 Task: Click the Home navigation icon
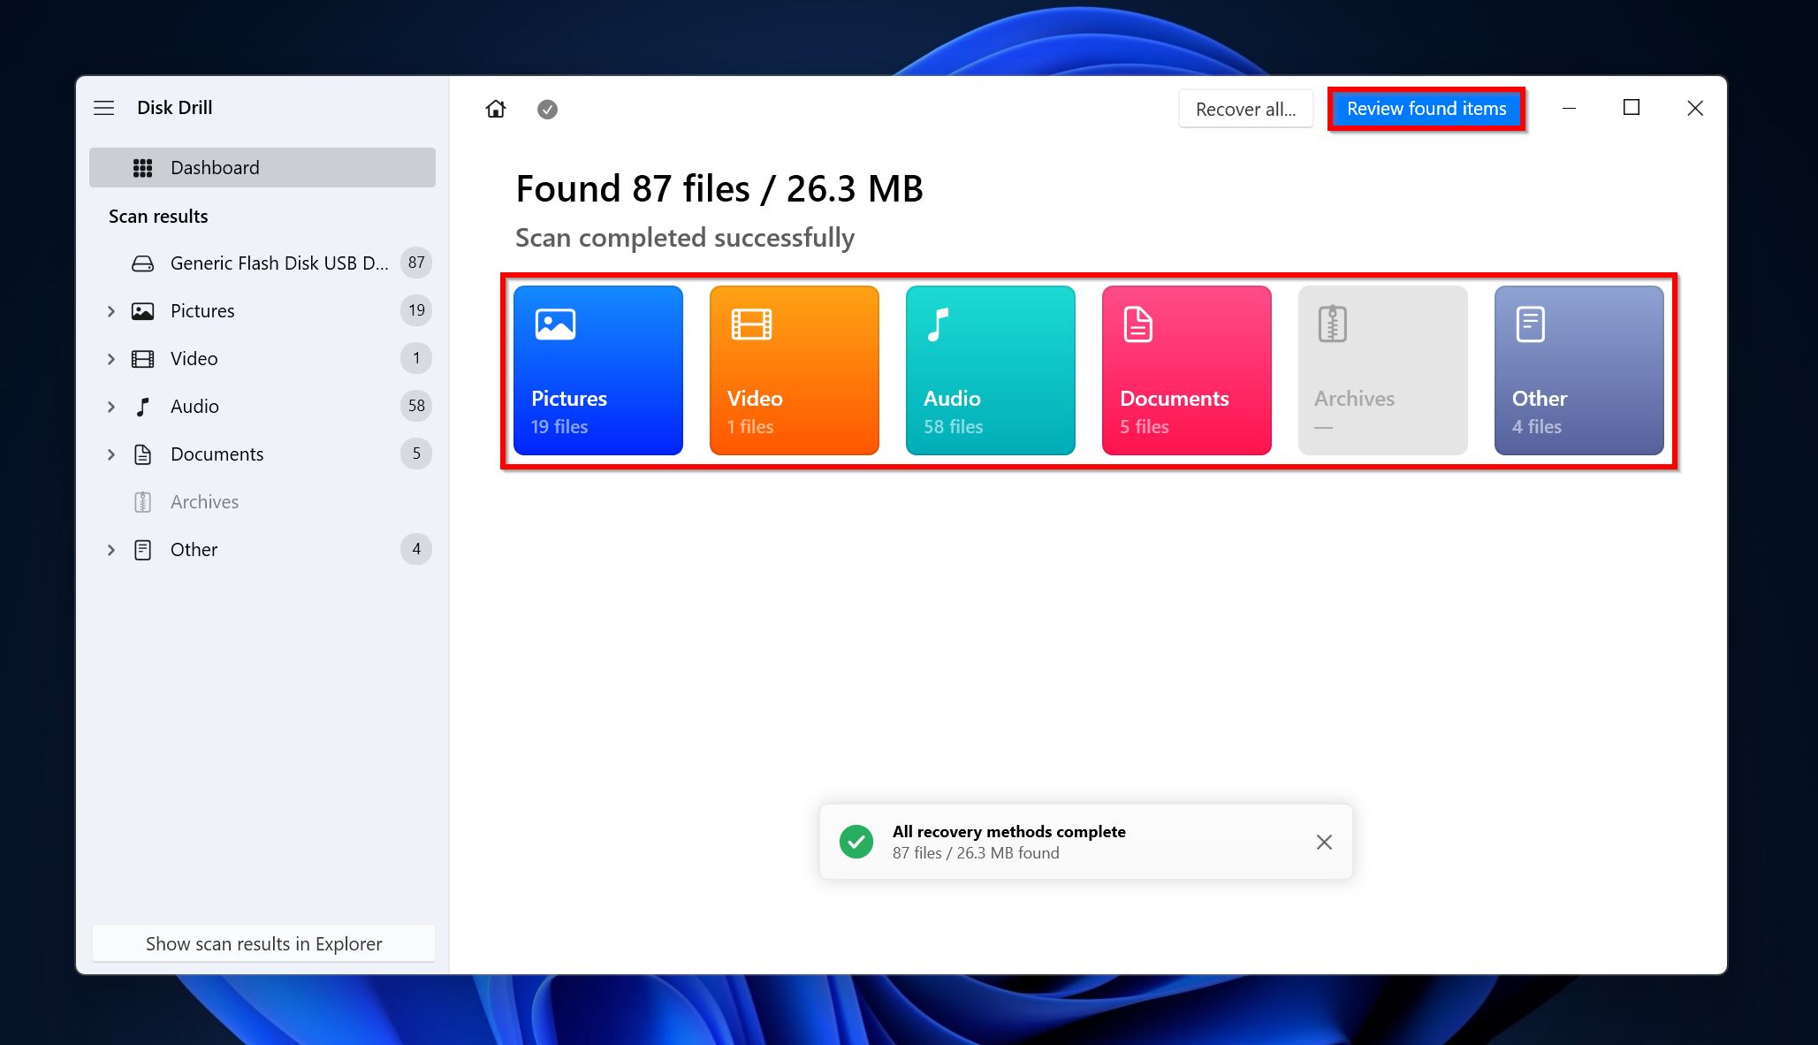click(496, 107)
